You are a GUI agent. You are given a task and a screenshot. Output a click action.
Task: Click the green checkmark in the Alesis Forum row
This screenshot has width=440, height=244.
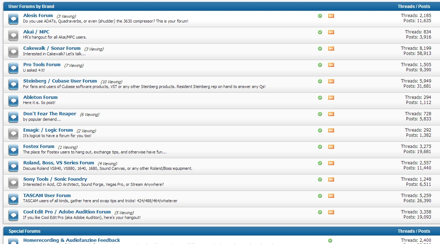(x=320, y=16)
